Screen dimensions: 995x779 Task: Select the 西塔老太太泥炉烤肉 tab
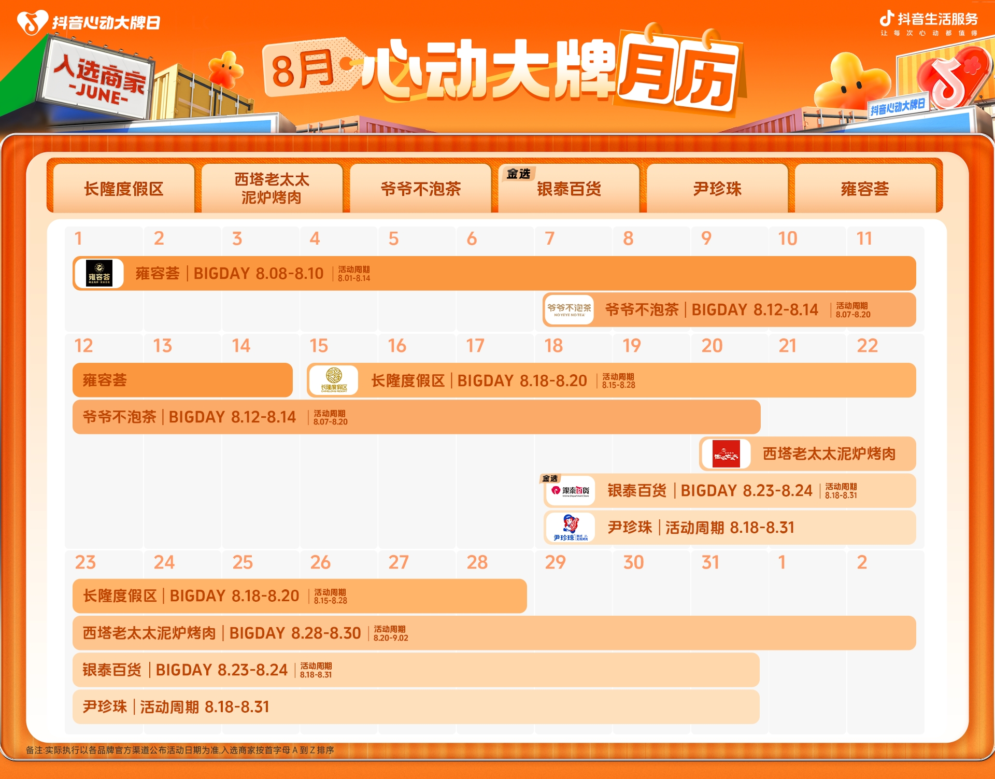coord(272,189)
